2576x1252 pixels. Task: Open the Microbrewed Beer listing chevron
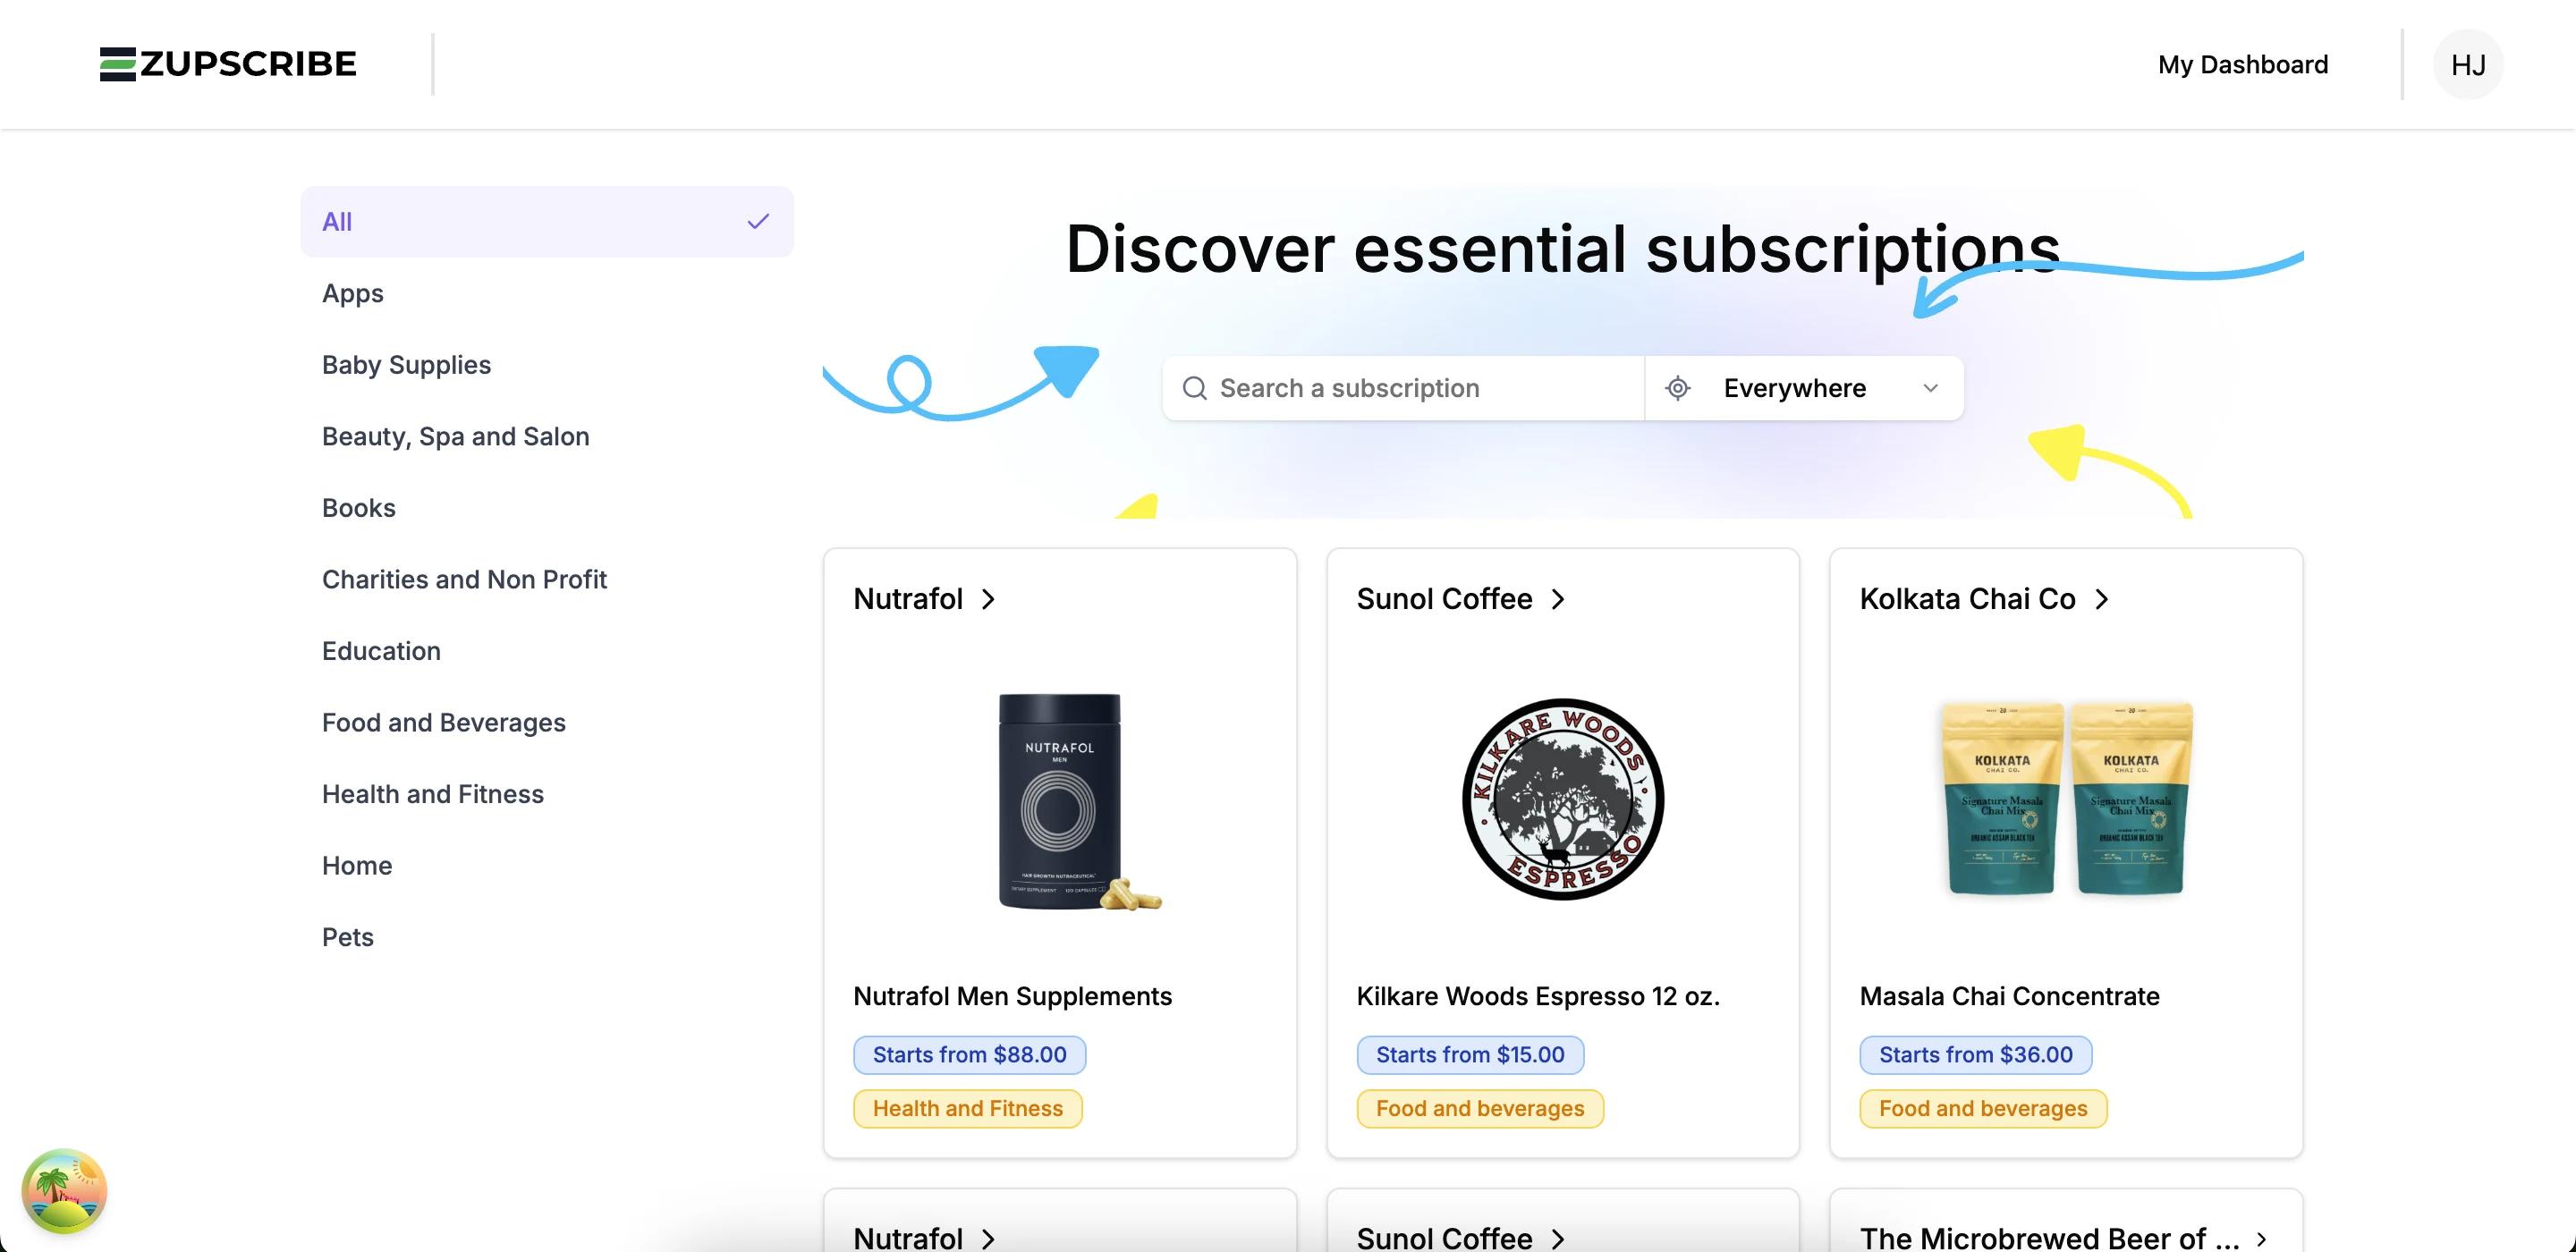point(2261,1239)
